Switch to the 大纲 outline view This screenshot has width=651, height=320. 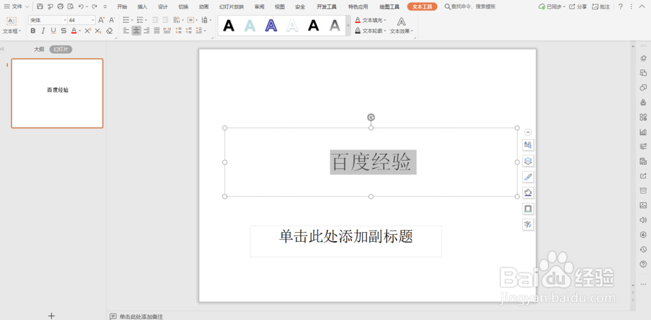[x=39, y=49]
